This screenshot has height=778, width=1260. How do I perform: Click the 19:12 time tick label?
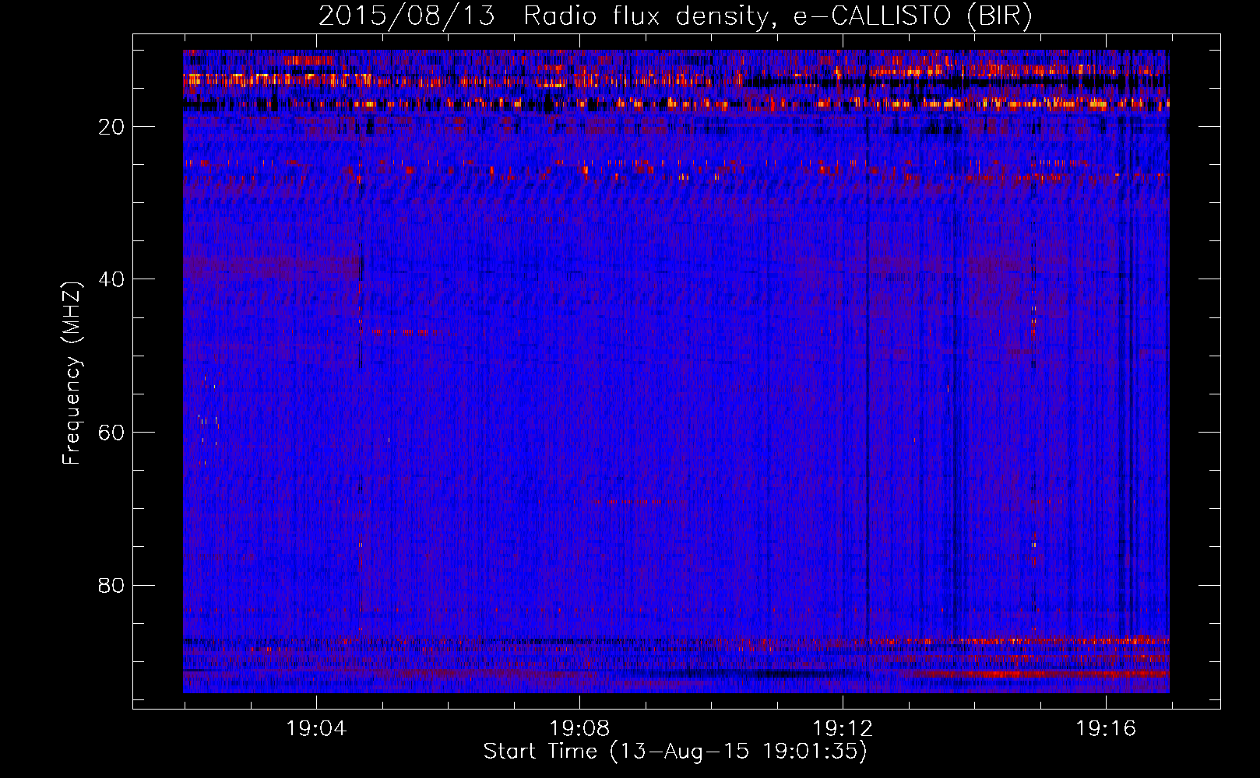843,729
